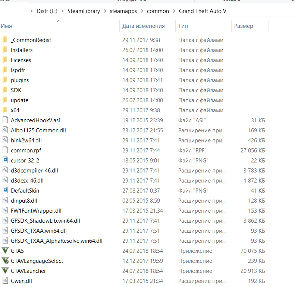Select the update folder icon
Viewport: 295px width, 287px height.
pos(5,100)
